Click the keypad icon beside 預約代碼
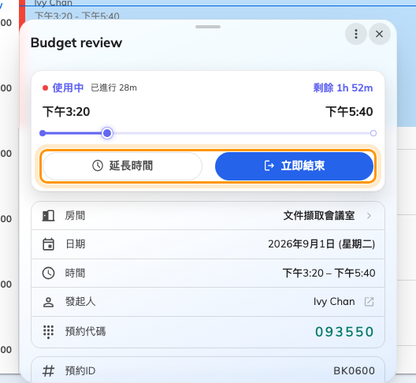The image size is (416, 383). point(48,332)
